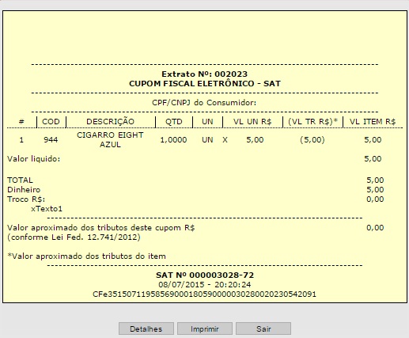Select the CIGARRO EIGHT AZUL item description

coord(110,139)
